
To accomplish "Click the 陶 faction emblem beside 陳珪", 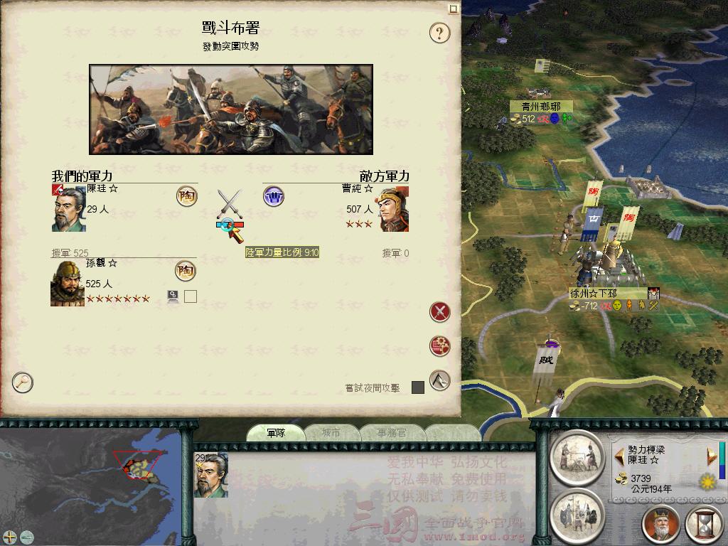I will coord(187,196).
